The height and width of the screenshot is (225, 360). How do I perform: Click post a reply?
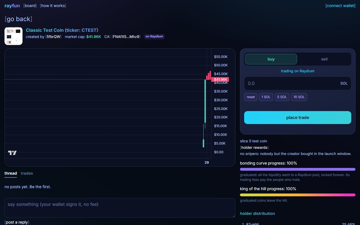[x=17, y=222]
